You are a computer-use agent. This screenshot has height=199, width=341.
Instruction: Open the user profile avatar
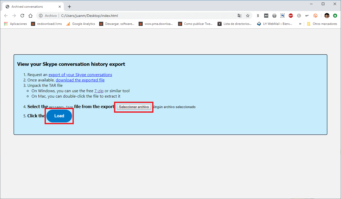[327, 16]
